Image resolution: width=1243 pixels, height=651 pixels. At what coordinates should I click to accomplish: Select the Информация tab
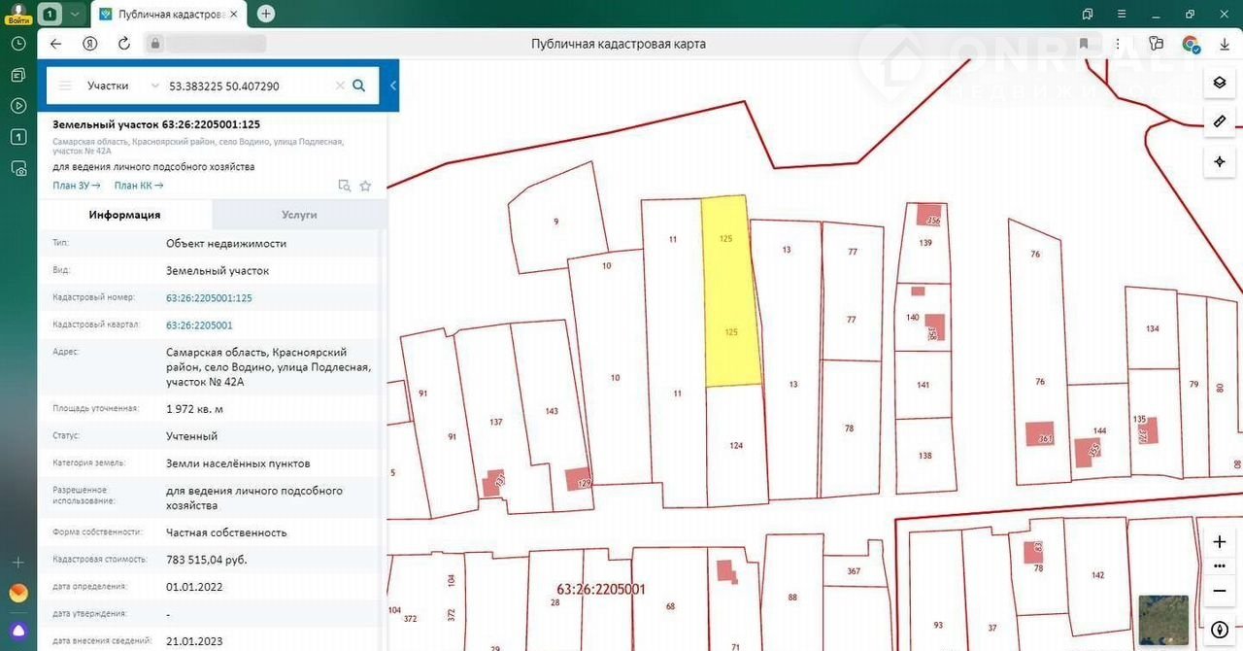tap(124, 215)
